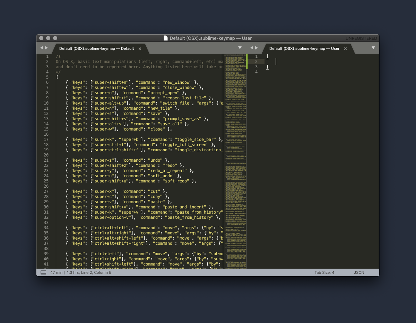Viewport: 416px width, 323px height.
Task: Open the tab overflow dropdown in the right pane
Action: click(x=373, y=48)
